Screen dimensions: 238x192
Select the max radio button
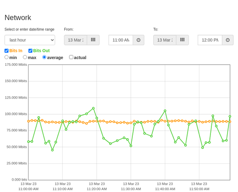pyautogui.click(x=25, y=57)
